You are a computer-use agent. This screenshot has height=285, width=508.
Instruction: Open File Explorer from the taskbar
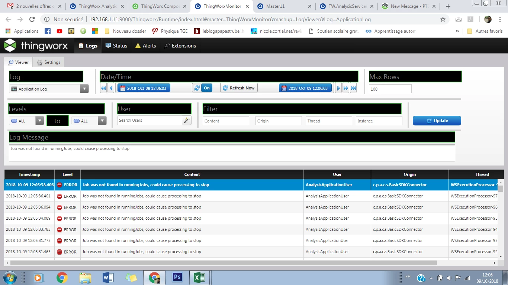[x=85, y=278]
